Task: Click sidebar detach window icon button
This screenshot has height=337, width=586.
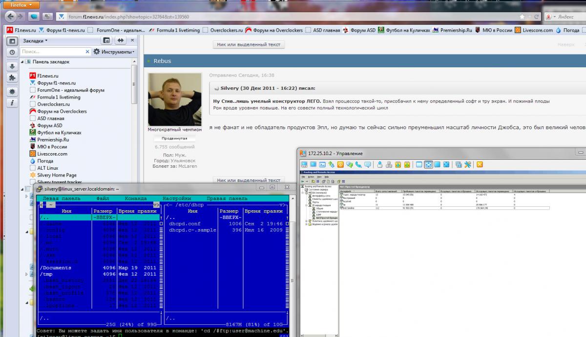Action: point(106,40)
